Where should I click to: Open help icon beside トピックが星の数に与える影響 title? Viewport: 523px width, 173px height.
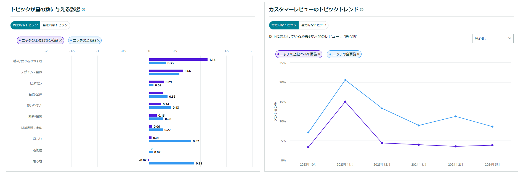pos(83,10)
